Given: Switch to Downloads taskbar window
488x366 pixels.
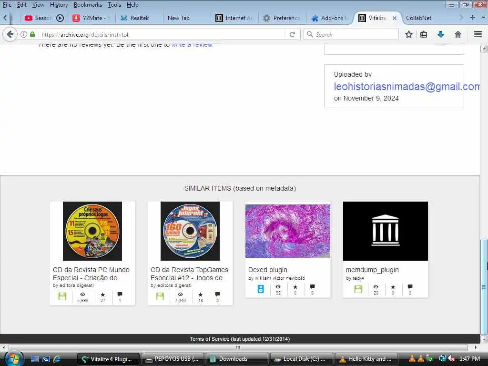Looking at the screenshot, I should pos(237,359).
